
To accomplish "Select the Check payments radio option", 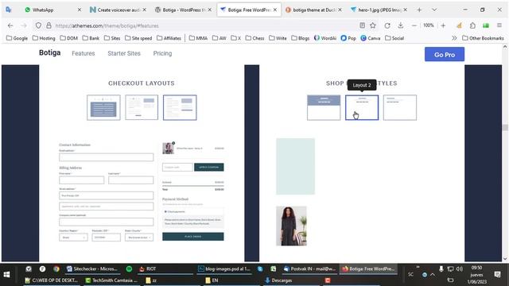I will click(x=165, y=212).
